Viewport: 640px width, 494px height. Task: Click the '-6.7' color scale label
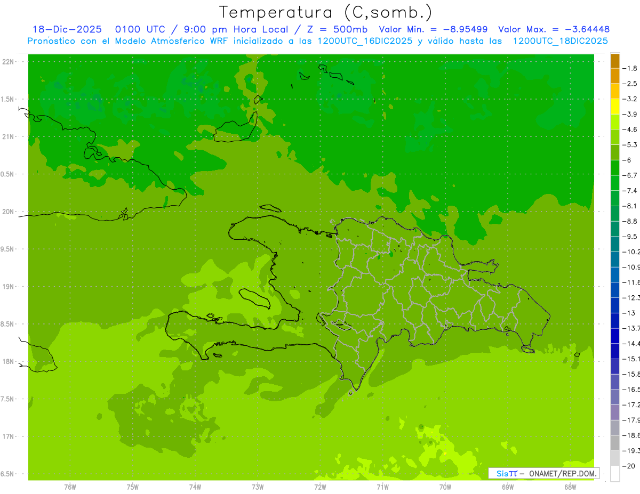pos(630,175)
